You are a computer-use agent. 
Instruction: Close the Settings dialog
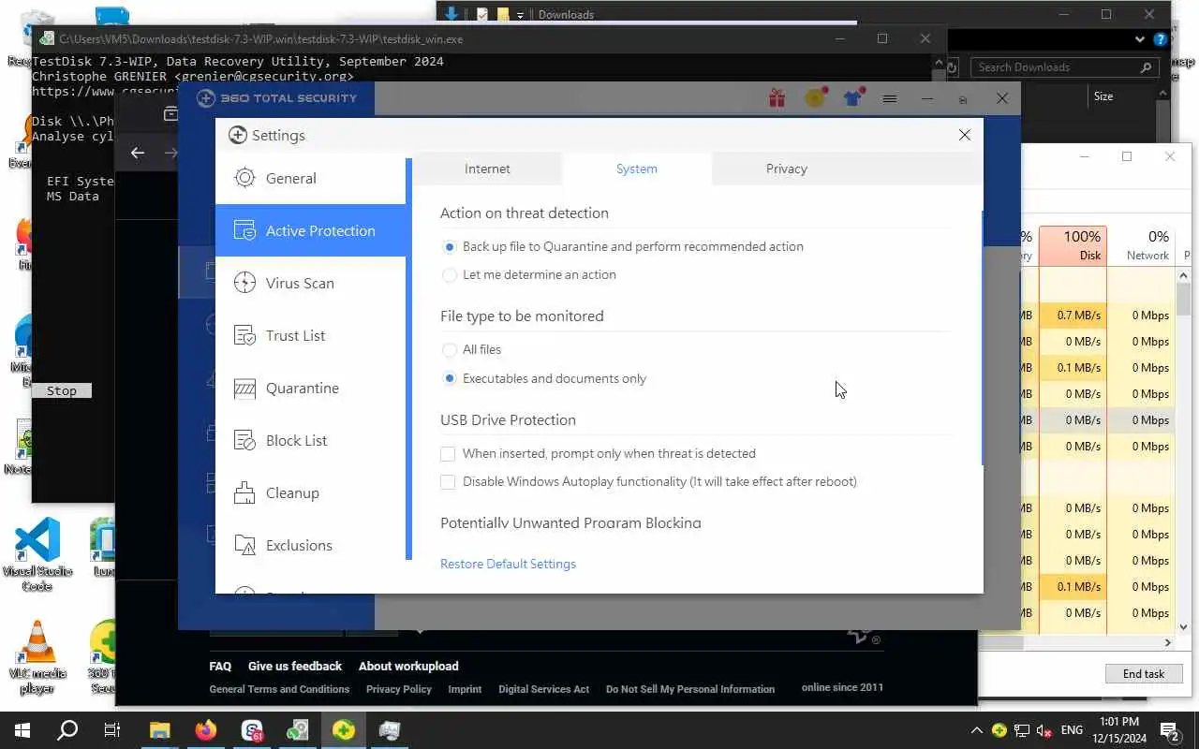[x=965, y=135]
